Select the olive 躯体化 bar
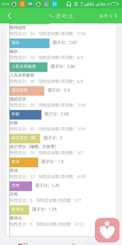The image size is (122, 245). (19, 210)
